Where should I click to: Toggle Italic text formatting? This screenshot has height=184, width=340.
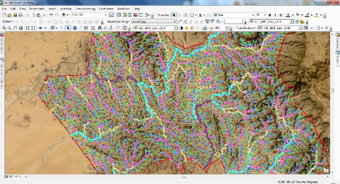pyautogui.click(x=275, y=15)
